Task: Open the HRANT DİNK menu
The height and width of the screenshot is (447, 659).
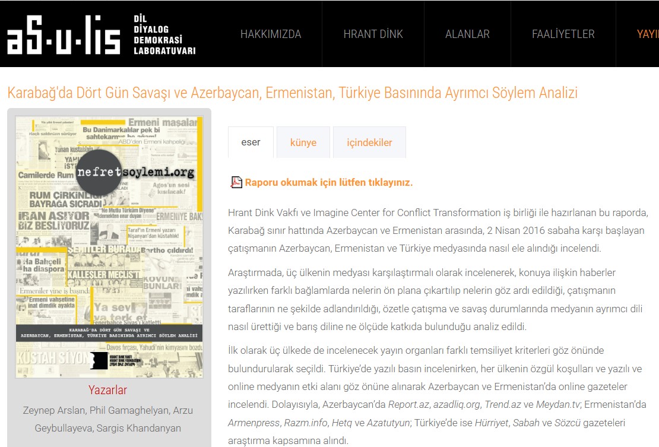Action: point(373,34)
